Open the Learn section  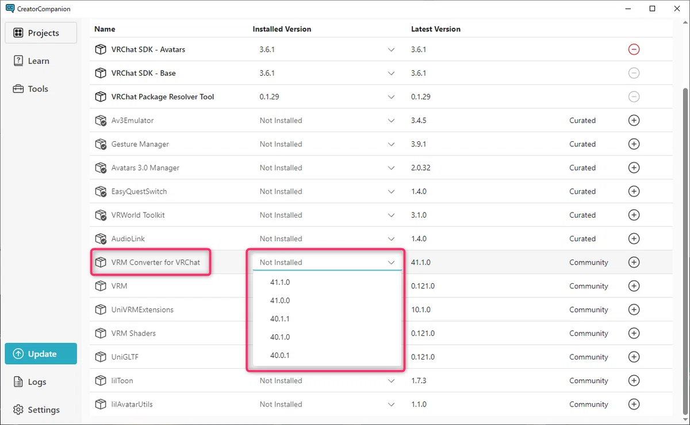(41, 61)
